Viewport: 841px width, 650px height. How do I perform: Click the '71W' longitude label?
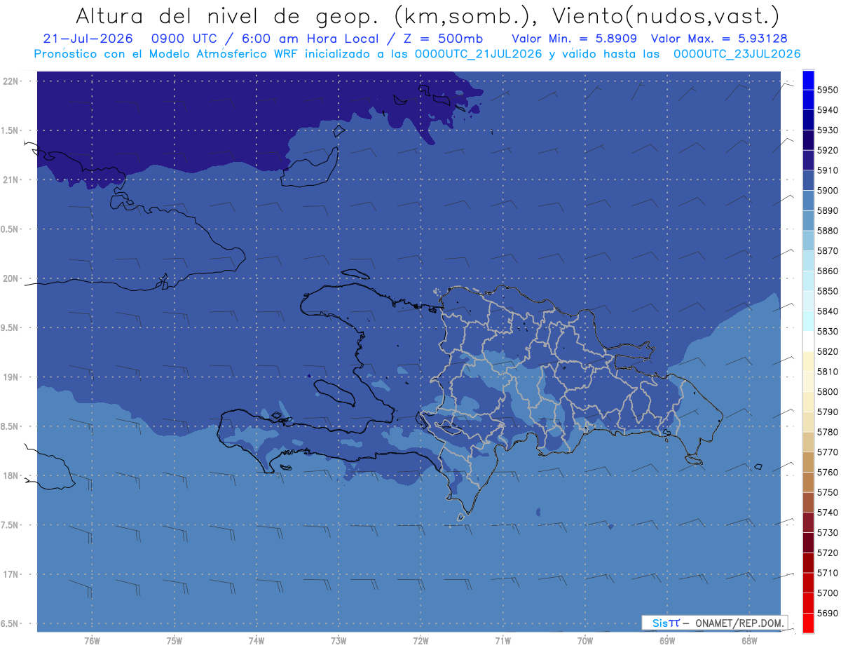(502, 641)
